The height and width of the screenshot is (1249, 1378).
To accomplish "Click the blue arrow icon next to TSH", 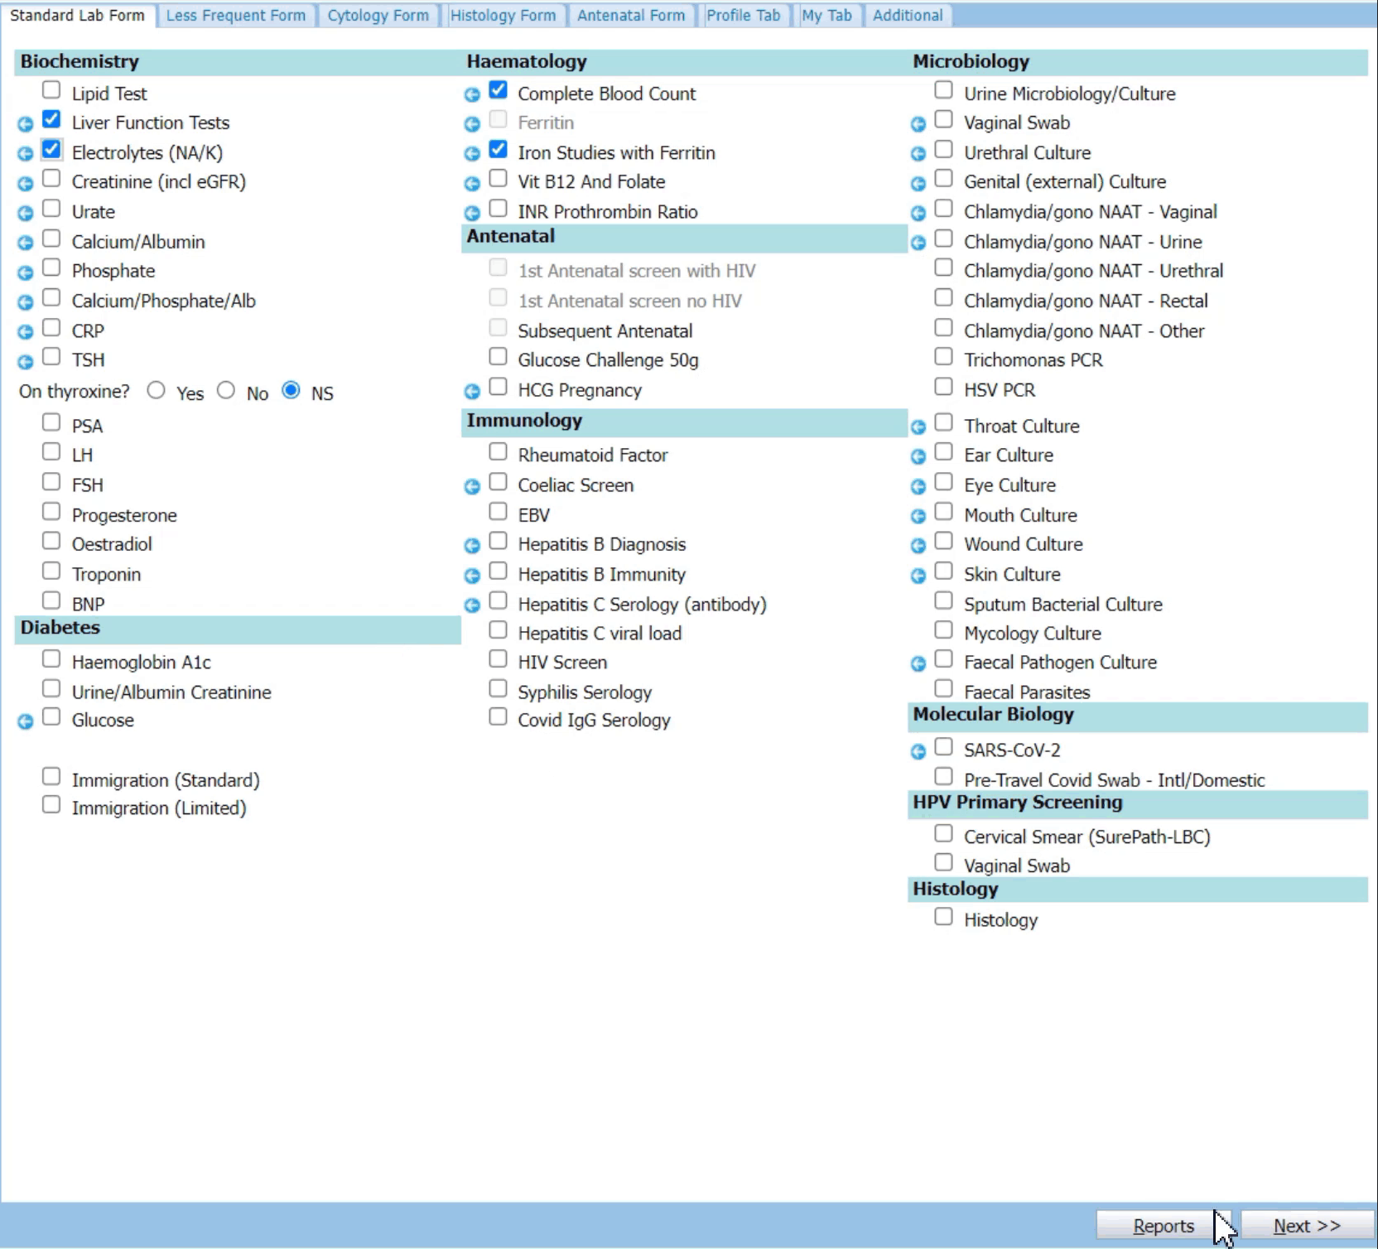I will (x=26, y=362).
